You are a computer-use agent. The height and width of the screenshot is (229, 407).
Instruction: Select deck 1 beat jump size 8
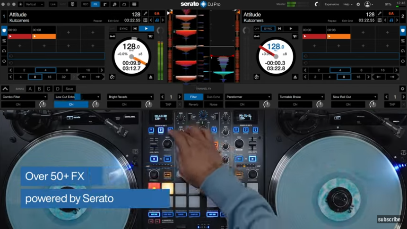[x=35, y=77]
